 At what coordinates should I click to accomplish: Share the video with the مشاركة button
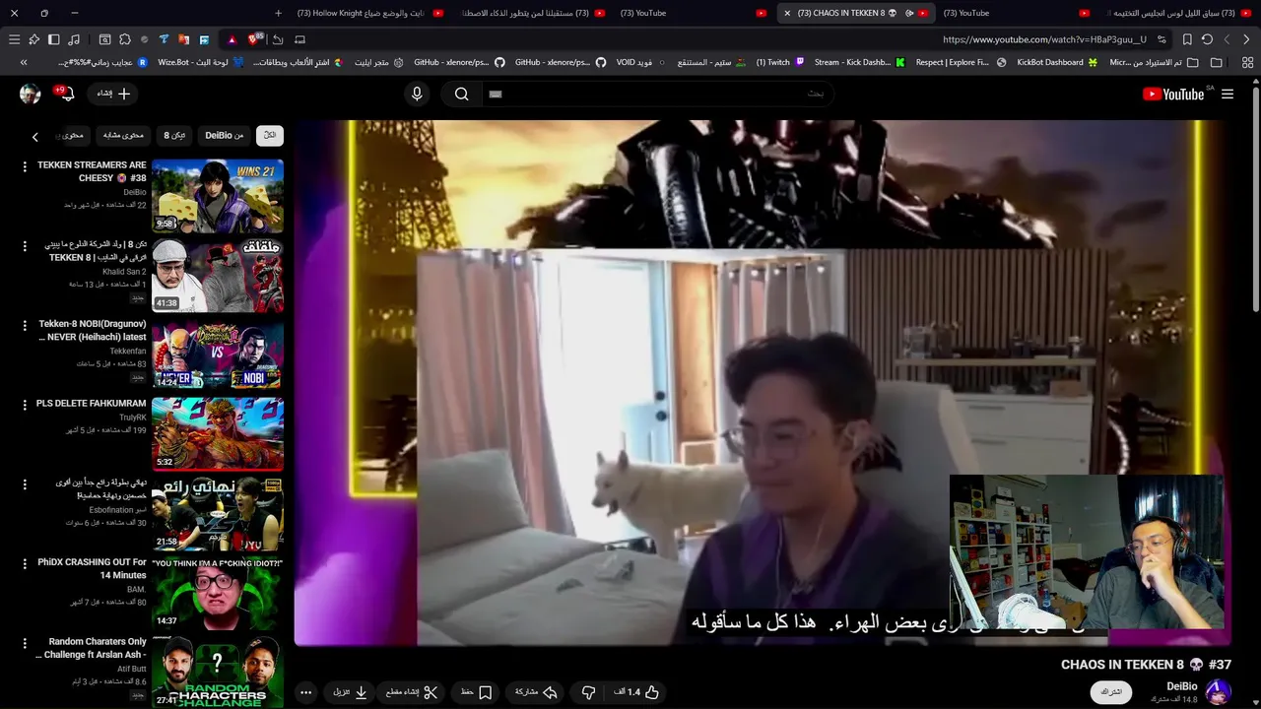click(536, 692)
